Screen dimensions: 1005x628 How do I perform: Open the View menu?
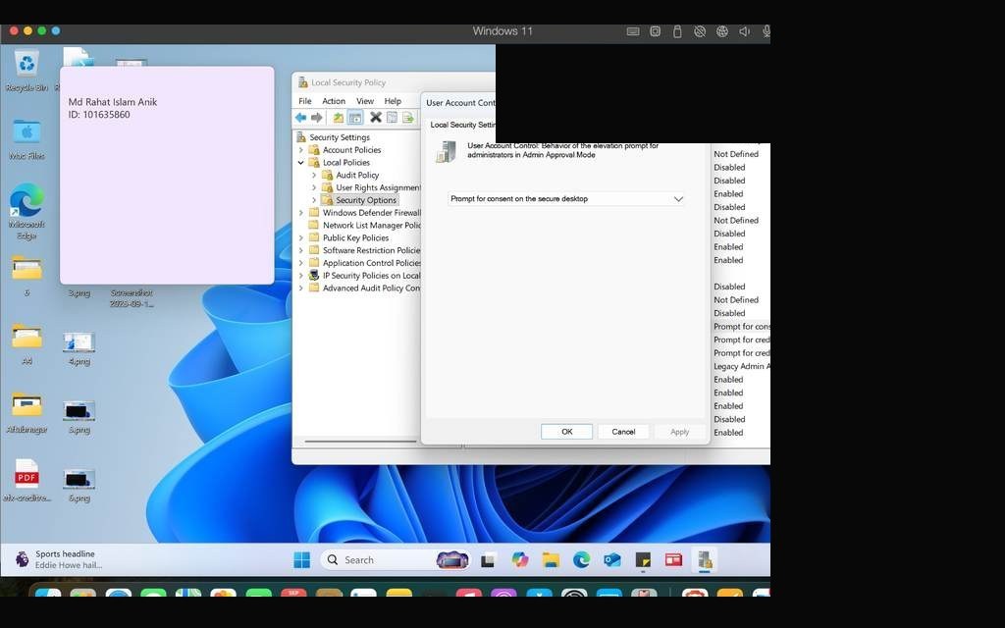tap(365, 101)
